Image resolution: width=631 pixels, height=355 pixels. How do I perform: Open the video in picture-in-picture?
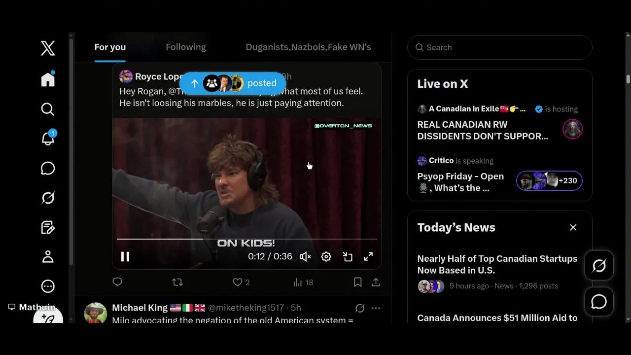click(348, 256)
